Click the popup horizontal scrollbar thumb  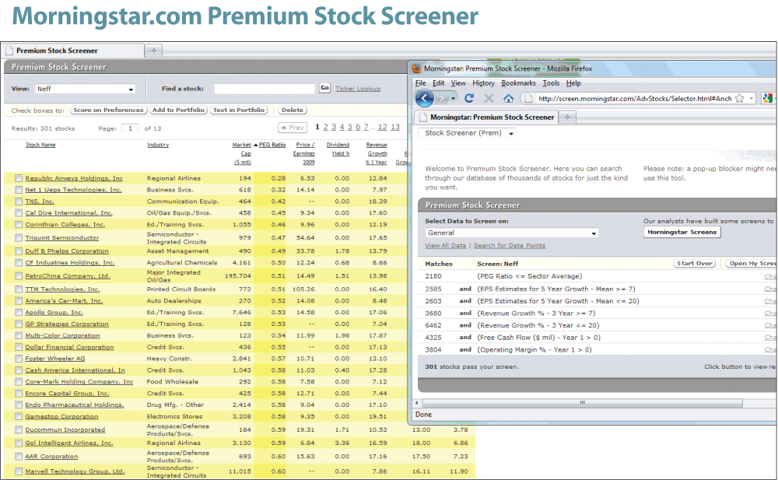(582, 403)
